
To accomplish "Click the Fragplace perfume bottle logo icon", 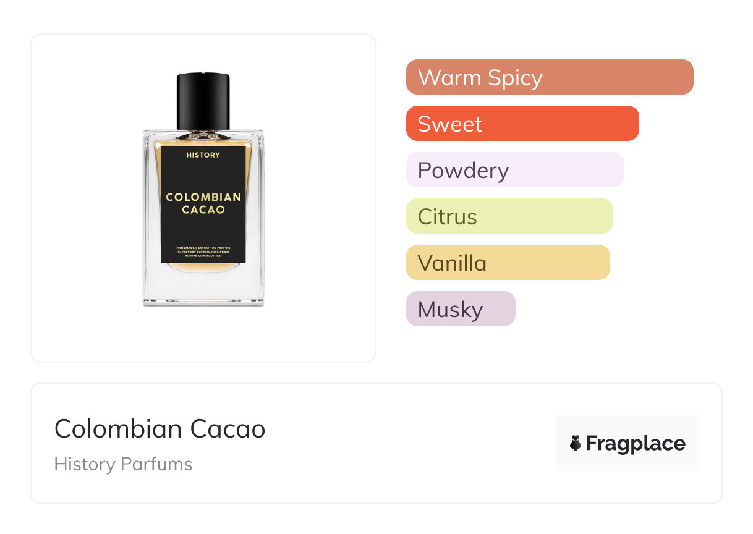I will [576, 443].
